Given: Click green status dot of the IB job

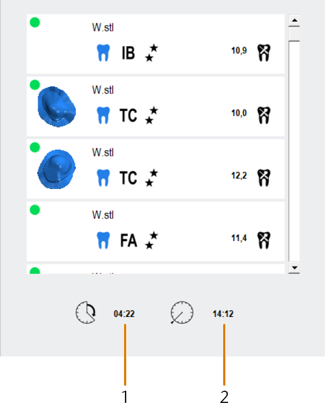Looking at the screenshot, I should (35, 22).
